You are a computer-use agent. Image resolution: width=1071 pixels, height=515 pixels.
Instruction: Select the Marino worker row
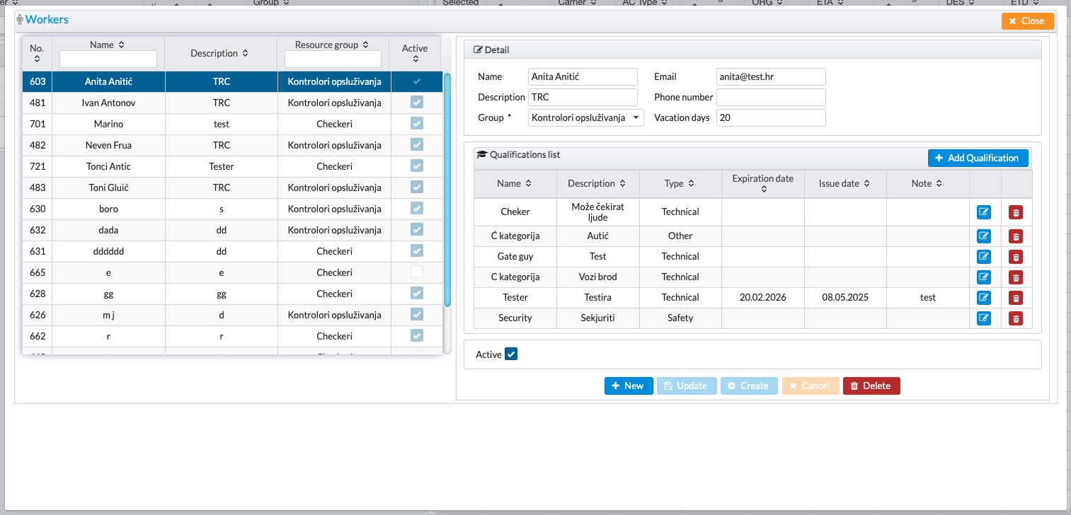pyautogui.click(x=108, y=124)
